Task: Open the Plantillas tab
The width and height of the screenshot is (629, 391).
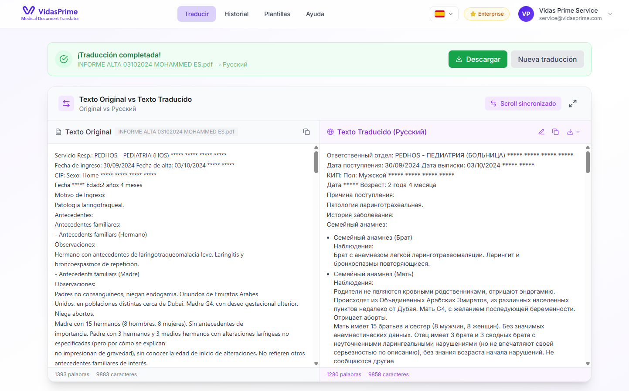Action: coord(277,14)
